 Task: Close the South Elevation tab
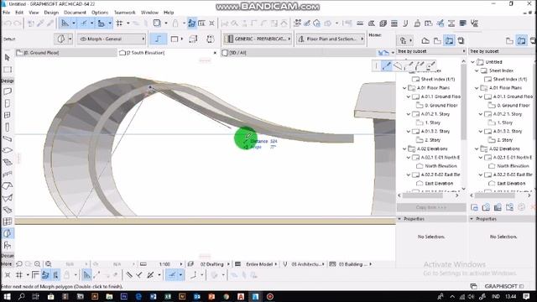tap(215, 53)
